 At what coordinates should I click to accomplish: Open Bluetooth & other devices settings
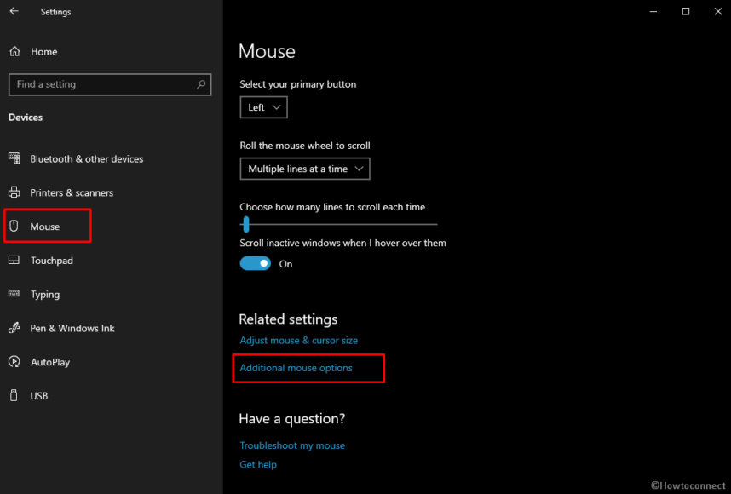click(x=85, y=158)
